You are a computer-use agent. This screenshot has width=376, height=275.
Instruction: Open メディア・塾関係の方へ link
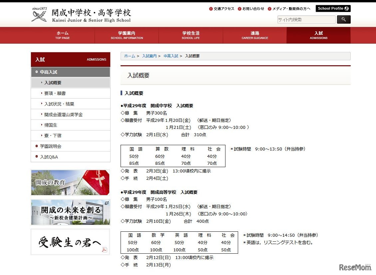291,9
